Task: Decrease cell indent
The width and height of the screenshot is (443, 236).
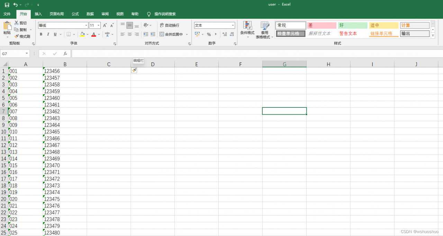Action: (x=146, y=34)
